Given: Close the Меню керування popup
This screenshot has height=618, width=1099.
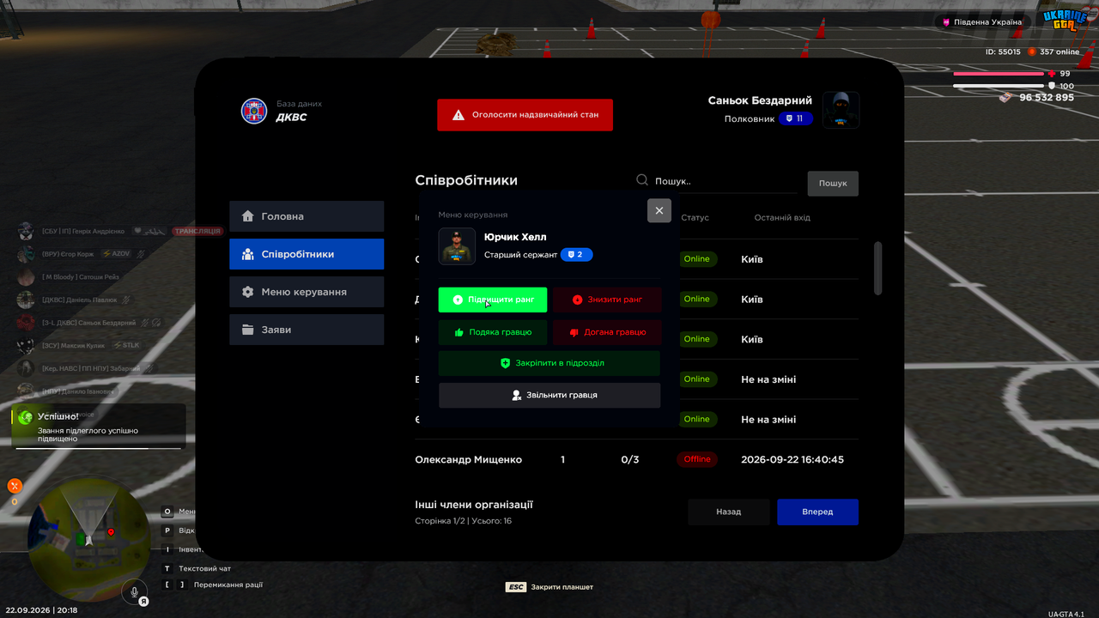Looking at the screenshot, I should coord(659,210).
